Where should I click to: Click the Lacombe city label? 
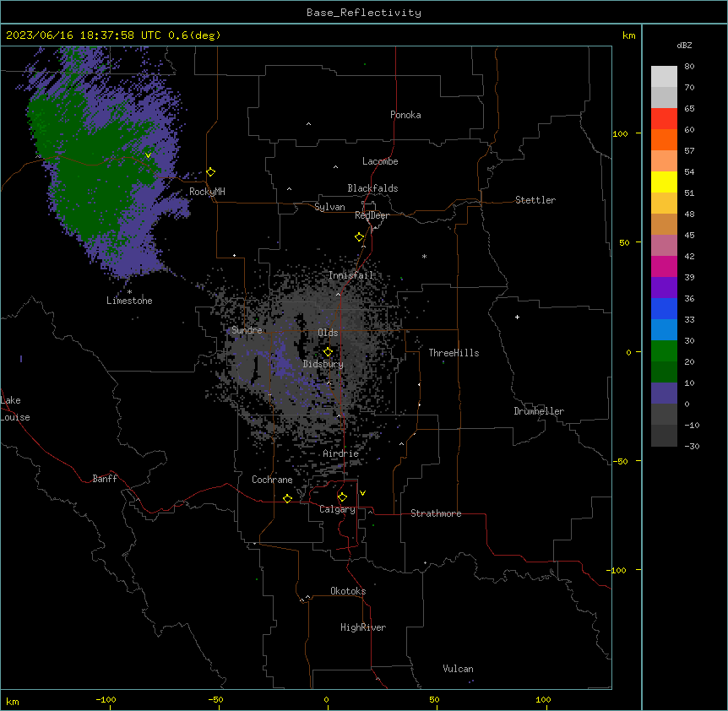click(380, 161)
